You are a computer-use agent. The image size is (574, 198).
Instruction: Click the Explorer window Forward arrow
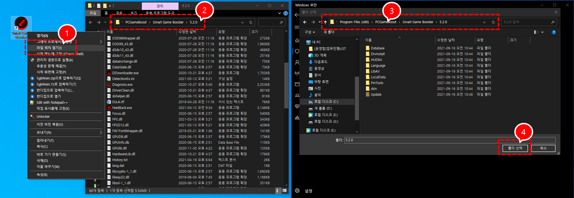click(99, 22)
